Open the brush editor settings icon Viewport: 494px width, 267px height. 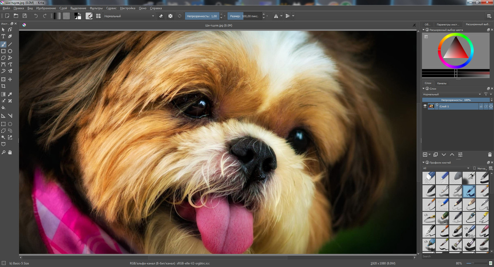coord(89,16)
